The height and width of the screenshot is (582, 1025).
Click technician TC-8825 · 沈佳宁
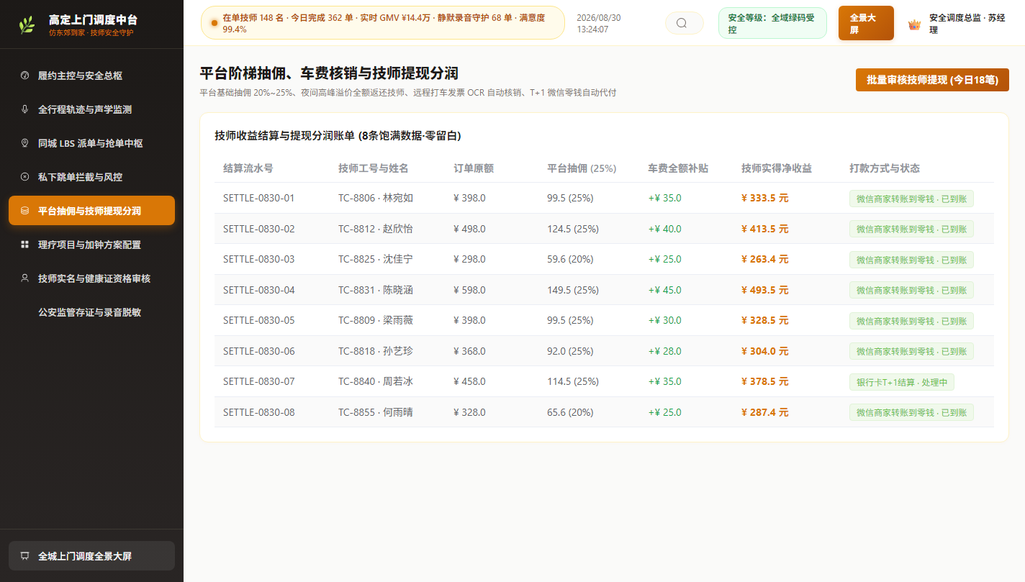(376, 259)
